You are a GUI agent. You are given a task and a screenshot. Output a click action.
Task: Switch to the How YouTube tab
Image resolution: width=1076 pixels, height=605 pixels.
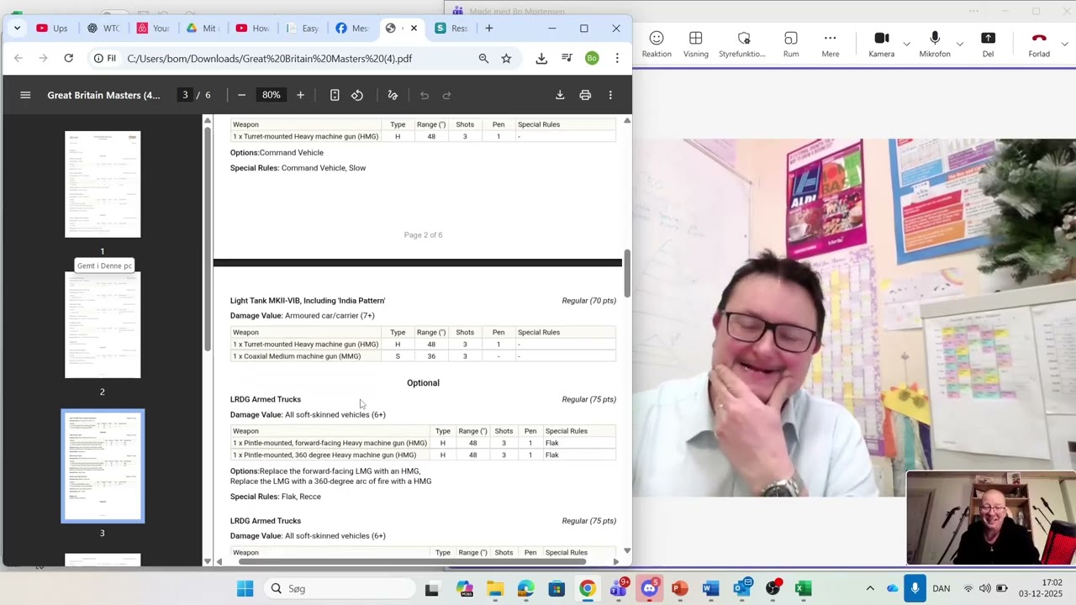(x=253, y=28)
